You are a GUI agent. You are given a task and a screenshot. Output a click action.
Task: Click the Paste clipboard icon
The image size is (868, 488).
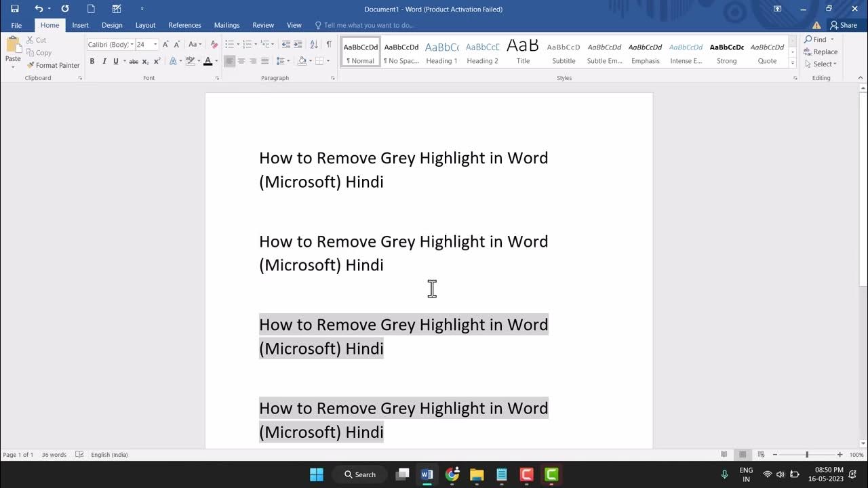[13, 45]
